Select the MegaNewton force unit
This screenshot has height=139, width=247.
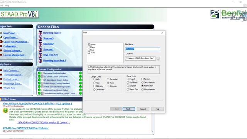coord(142,89)
